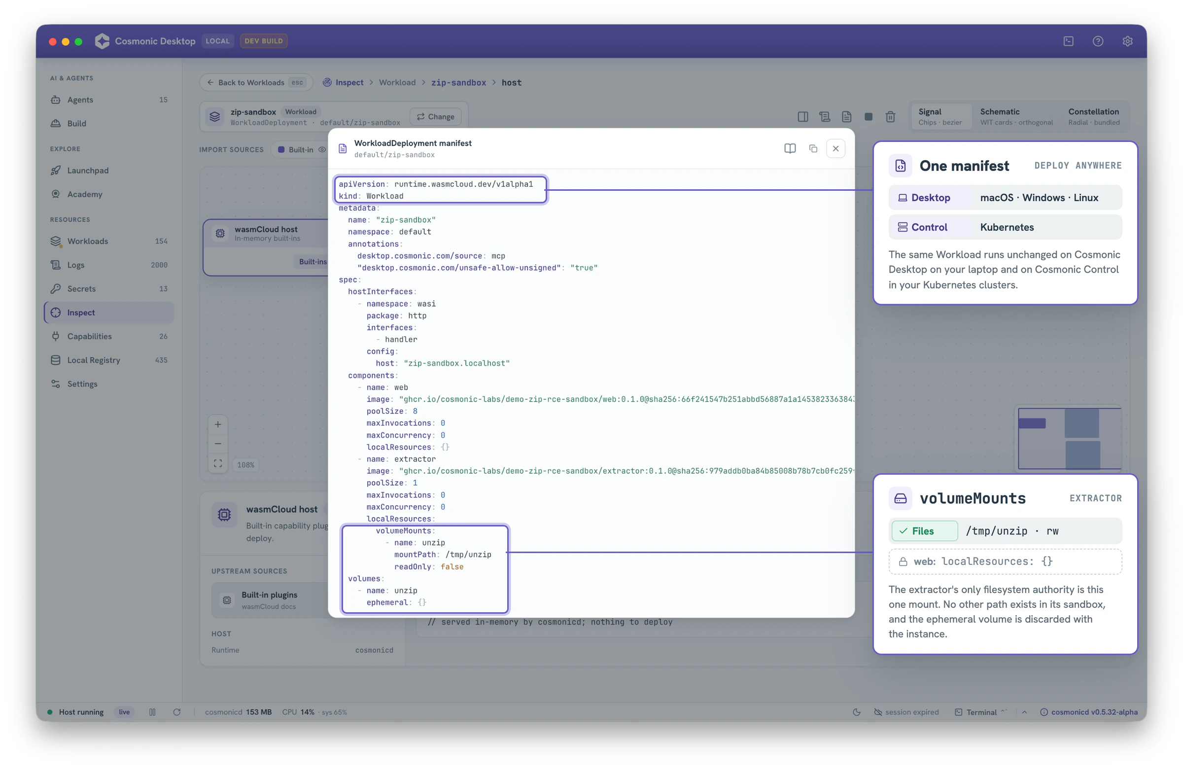
Task: Select the Signal view tab
Action: click(942, 116)
